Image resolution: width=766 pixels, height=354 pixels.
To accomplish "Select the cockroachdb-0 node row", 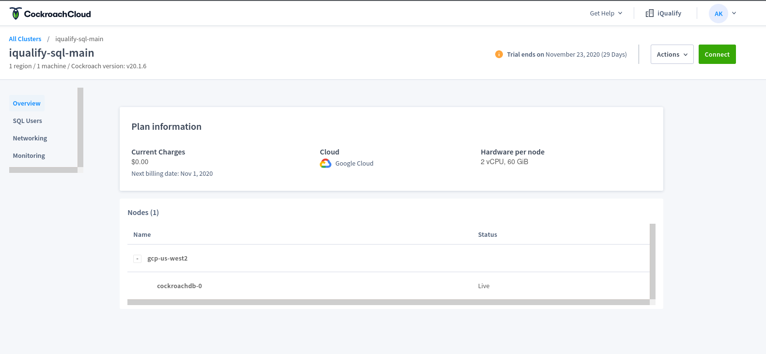I will (179, 286).
